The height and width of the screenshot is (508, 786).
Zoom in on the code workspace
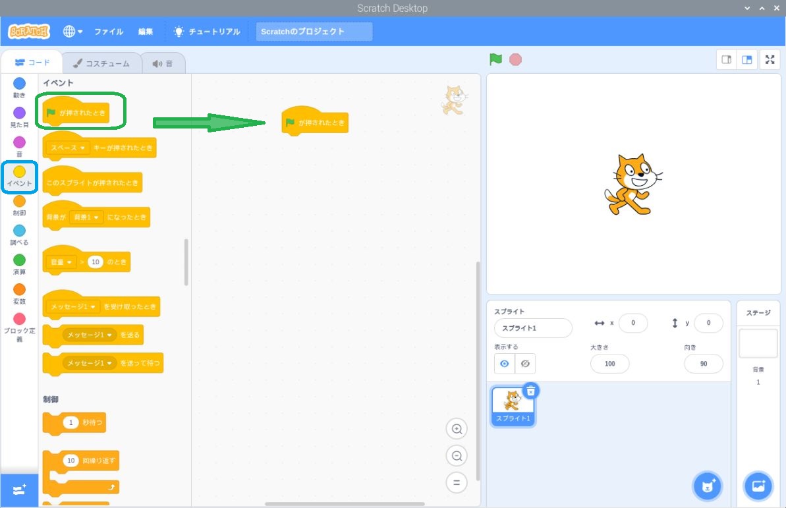[x=457, y=428]
